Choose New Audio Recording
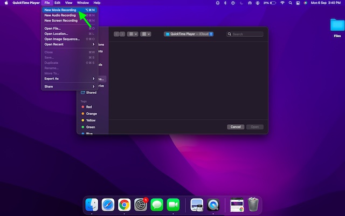 [70, 15]
